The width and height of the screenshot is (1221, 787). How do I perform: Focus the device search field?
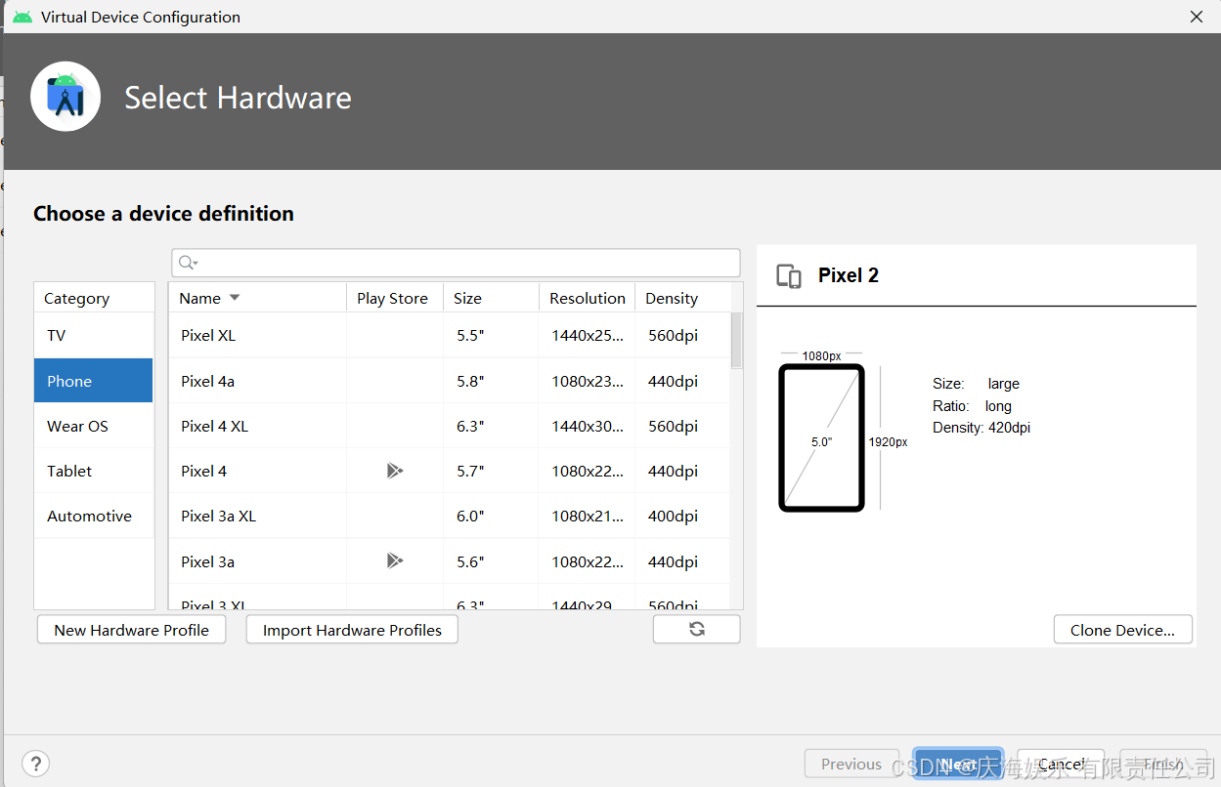pyautogui.click(x=456, y=263)
